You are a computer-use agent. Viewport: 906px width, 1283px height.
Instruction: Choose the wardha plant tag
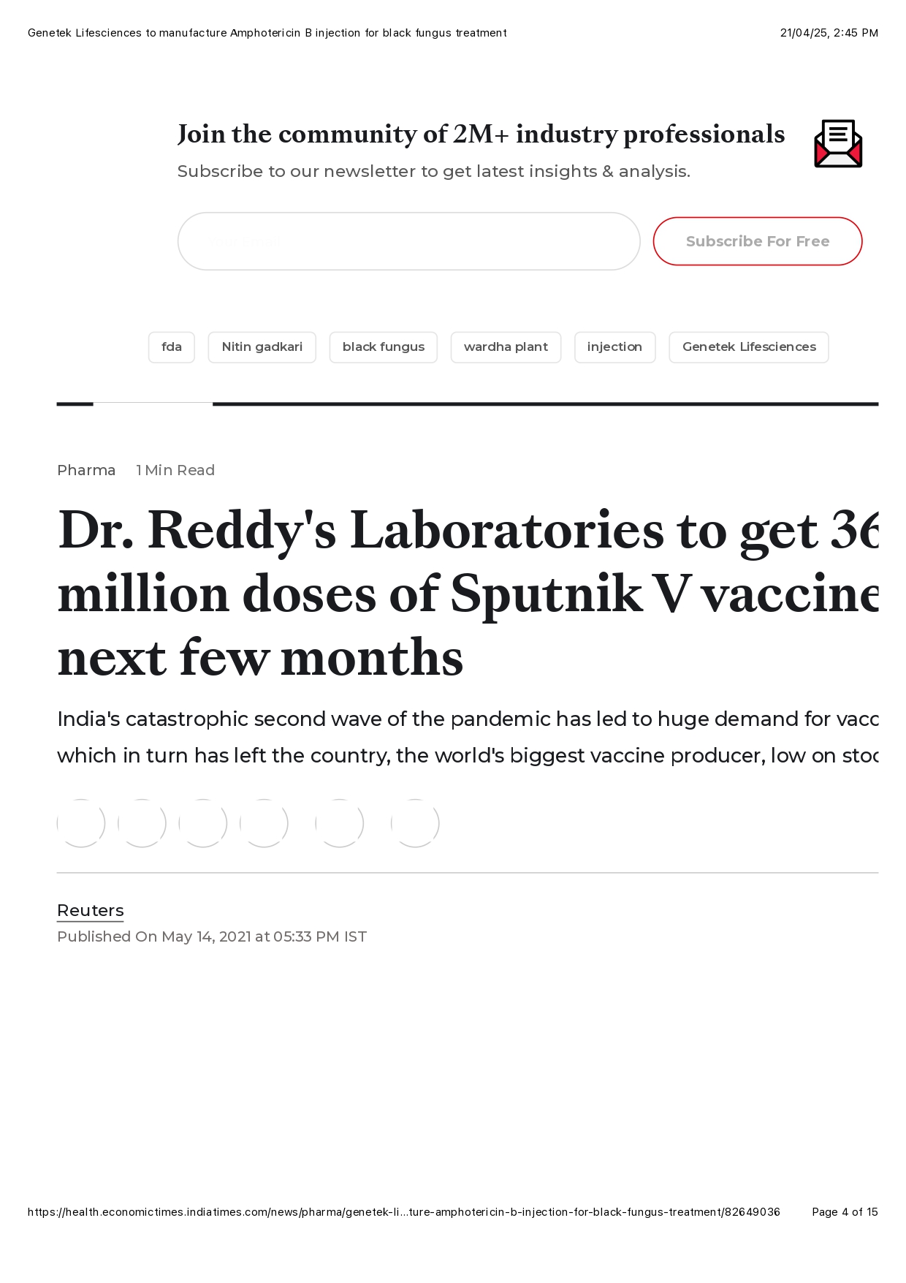click(x=506, y=347)
